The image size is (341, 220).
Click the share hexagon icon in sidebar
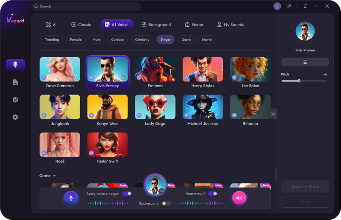15,100
